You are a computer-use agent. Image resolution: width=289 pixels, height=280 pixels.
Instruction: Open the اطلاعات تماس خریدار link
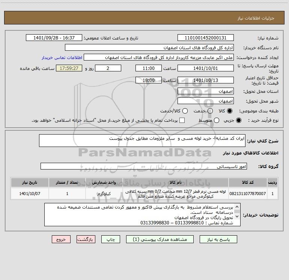coord(62,58)
